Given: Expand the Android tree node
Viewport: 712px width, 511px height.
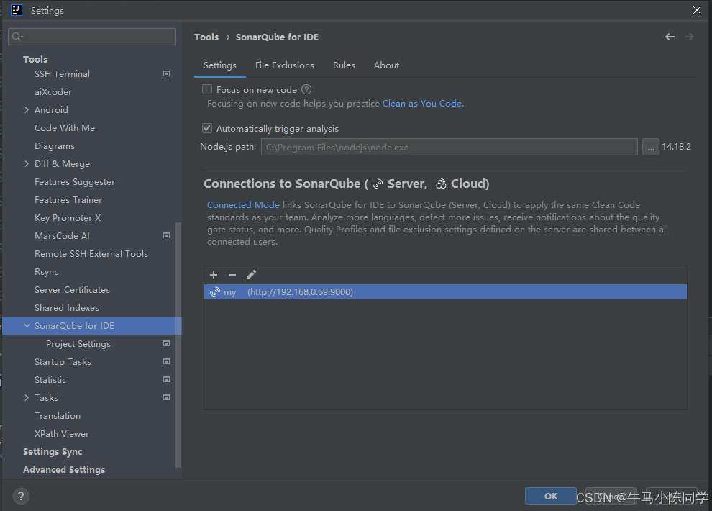Looking at the screenshot, I should point(27,110).
